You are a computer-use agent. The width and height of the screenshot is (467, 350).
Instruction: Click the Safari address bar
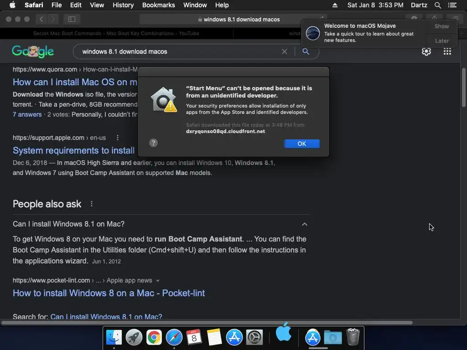pyautogui.click(x=233, y=19)
